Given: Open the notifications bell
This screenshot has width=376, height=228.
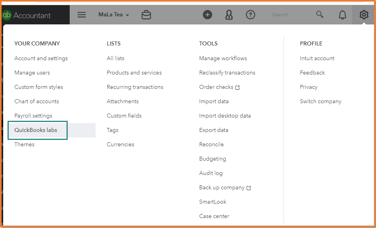Looking at the screenshot, I should click(342, 15).
